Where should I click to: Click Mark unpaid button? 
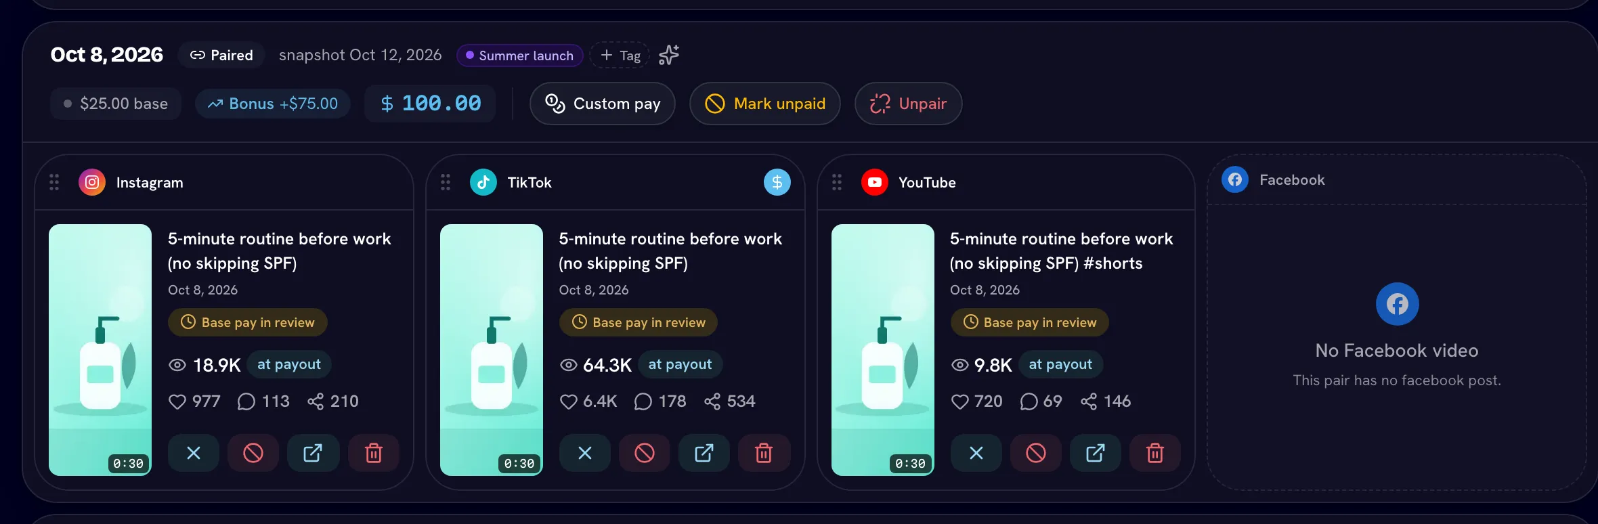(765, 104)
